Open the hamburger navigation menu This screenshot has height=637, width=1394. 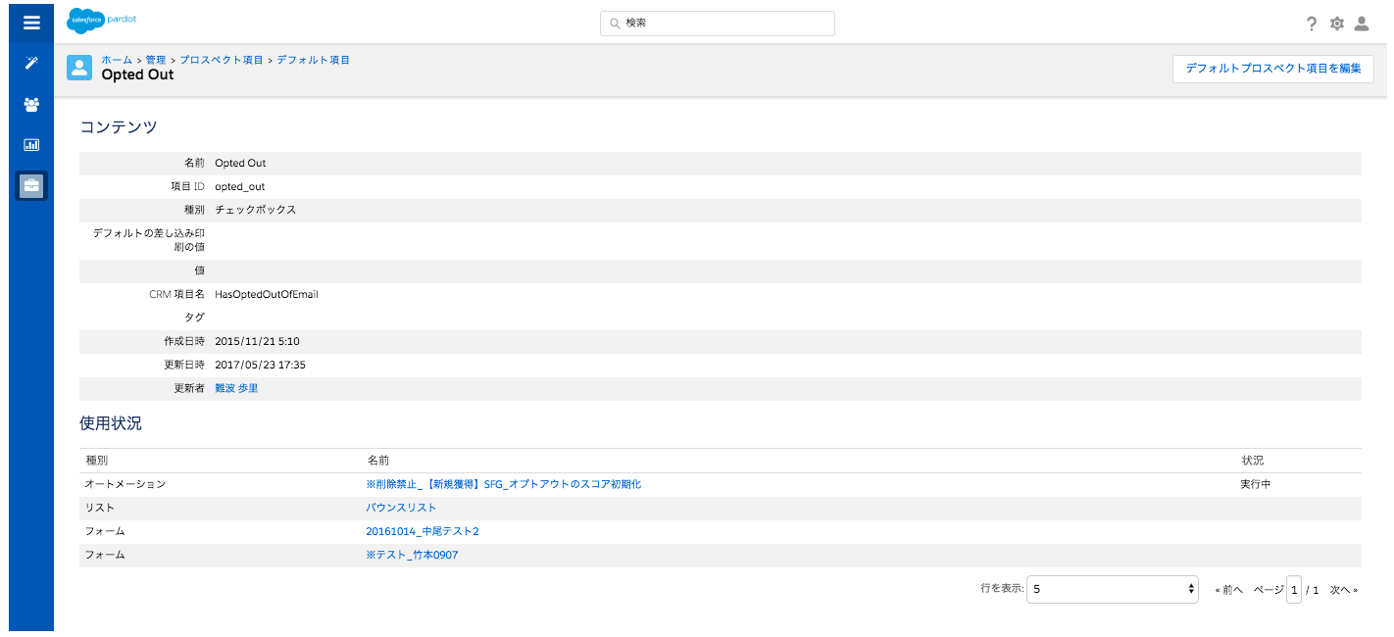[x=31, y=23]
